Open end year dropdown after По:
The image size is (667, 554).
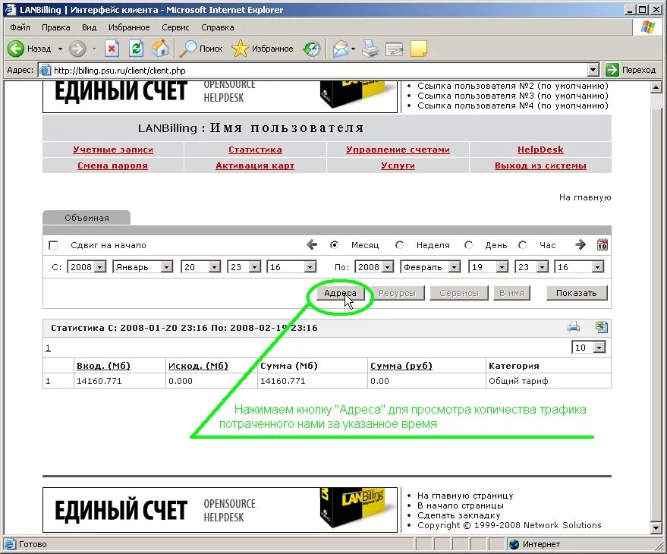(x=374, y=267)
